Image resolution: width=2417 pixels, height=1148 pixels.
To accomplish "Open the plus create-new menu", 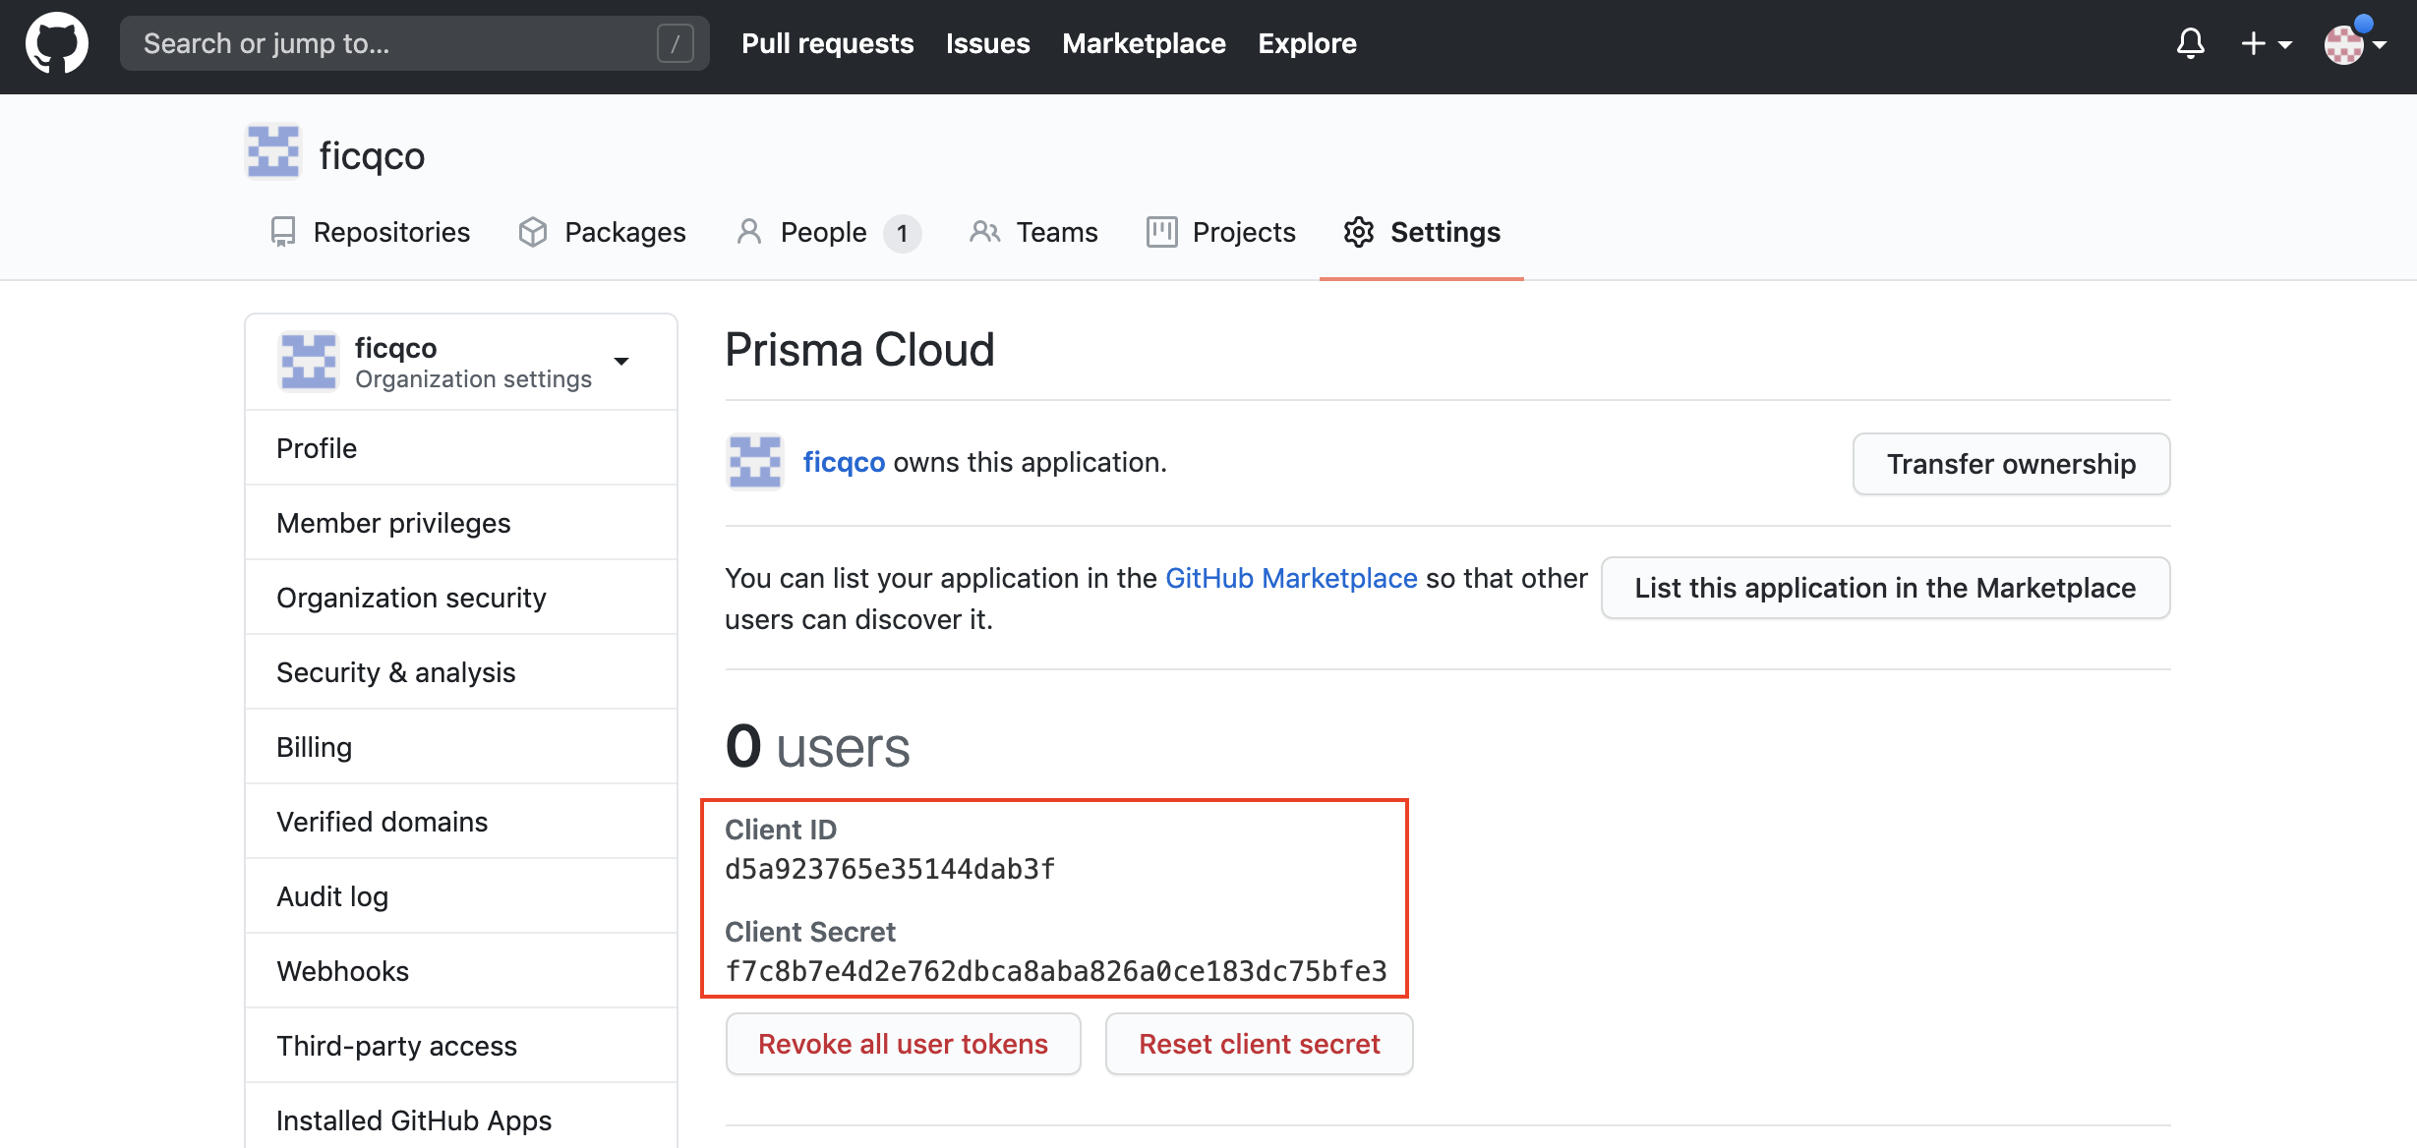I will (2267, 43).
